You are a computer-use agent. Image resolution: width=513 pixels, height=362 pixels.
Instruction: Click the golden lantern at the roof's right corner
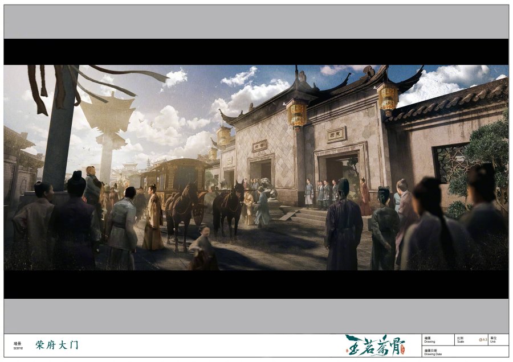click(388, 97)
